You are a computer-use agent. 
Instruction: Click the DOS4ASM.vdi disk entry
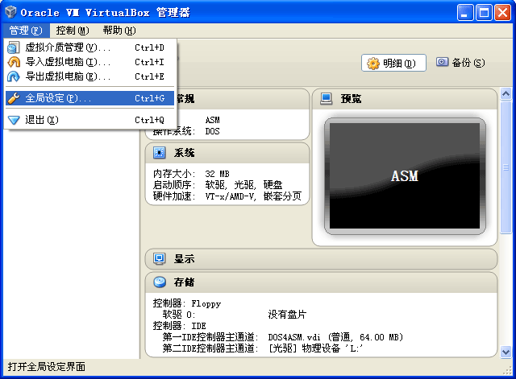coord(335,337)
